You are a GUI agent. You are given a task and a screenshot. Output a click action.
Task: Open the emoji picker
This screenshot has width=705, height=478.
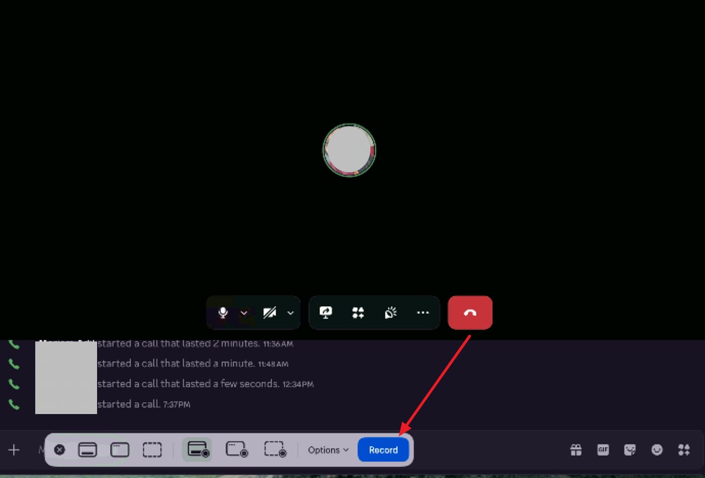point(657,450)
